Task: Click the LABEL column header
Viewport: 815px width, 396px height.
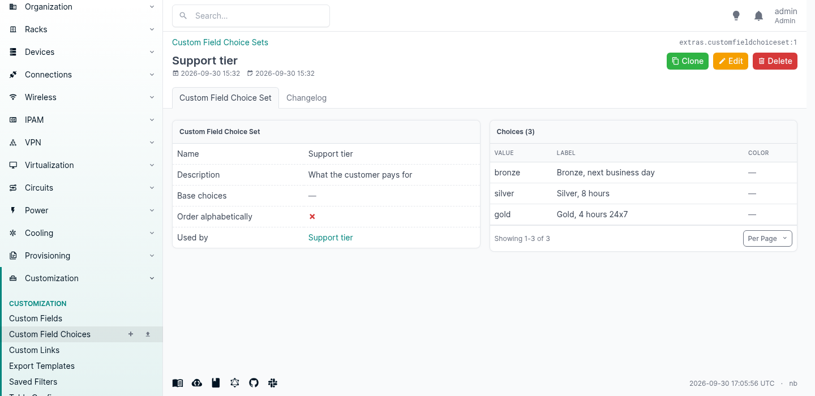Action: [566, 153]
